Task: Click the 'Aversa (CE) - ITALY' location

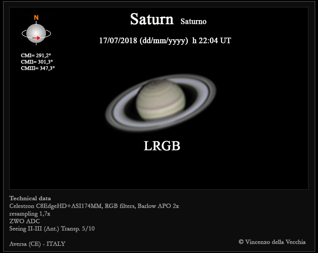Action: pyautogui.click(x=37, y=244)
